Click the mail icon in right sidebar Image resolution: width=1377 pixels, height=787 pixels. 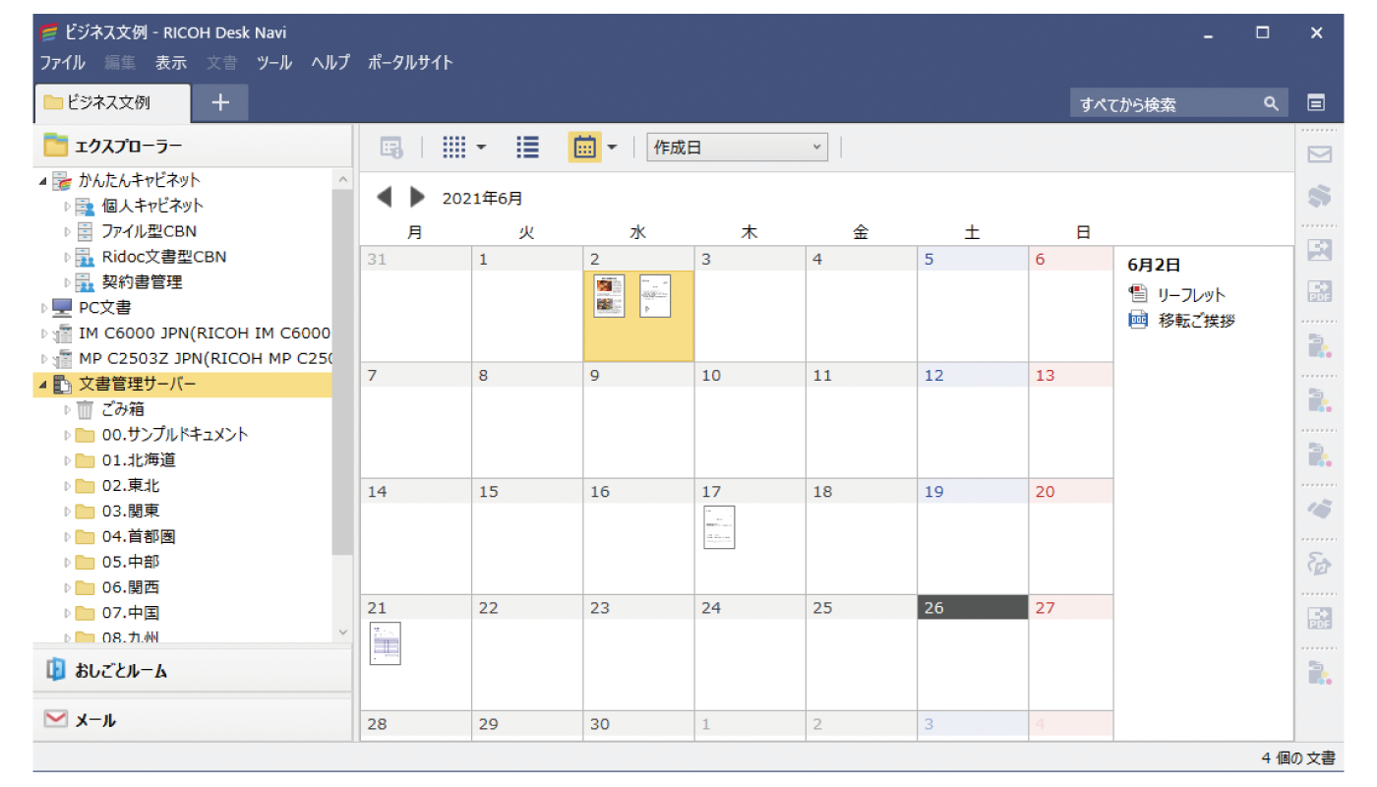(x=1319, y=154)
